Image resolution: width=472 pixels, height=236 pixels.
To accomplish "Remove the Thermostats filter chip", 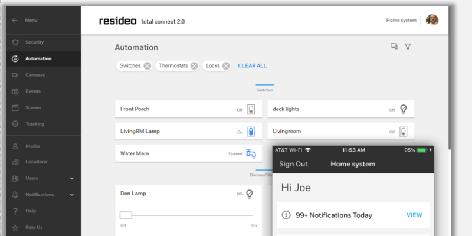I will click(x=194, y=66).
